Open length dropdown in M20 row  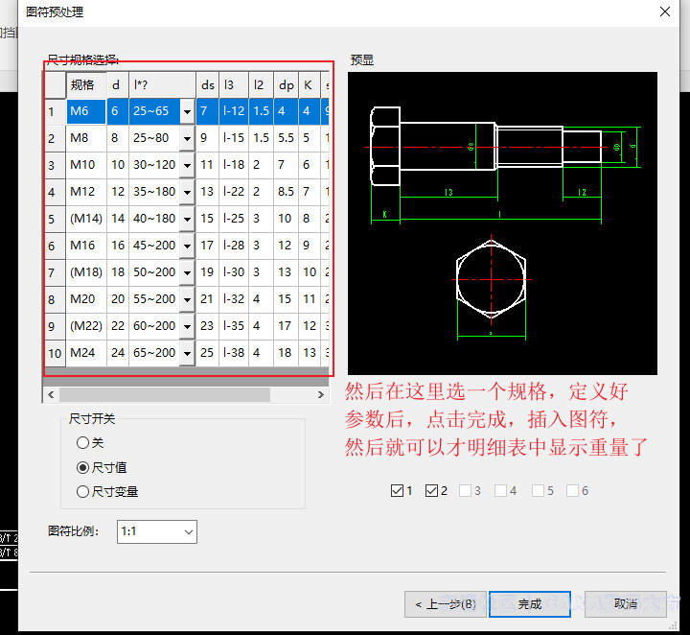pyautogui.click(x=187, y=300)
